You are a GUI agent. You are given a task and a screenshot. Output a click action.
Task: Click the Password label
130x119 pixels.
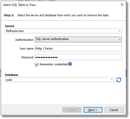point(27,57)
